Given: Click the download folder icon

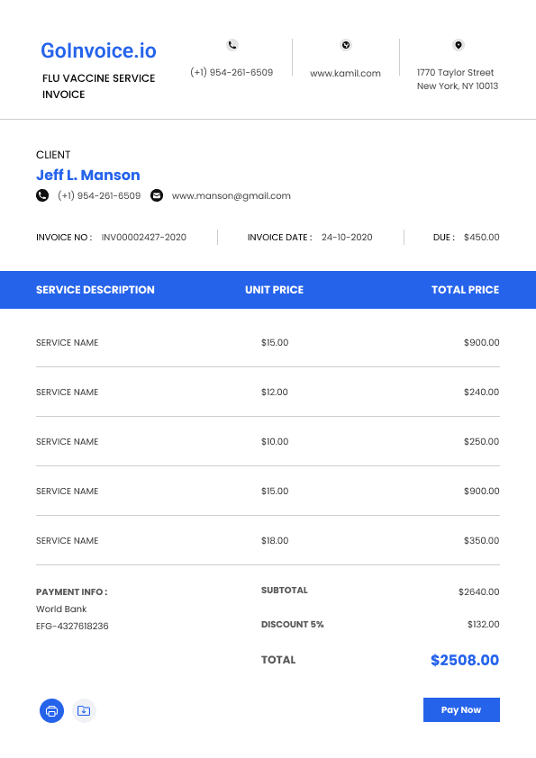Looking at the screenshot, I should tap(84, 710).
